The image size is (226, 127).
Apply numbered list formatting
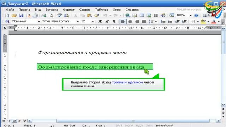click(x=163, y=22)
